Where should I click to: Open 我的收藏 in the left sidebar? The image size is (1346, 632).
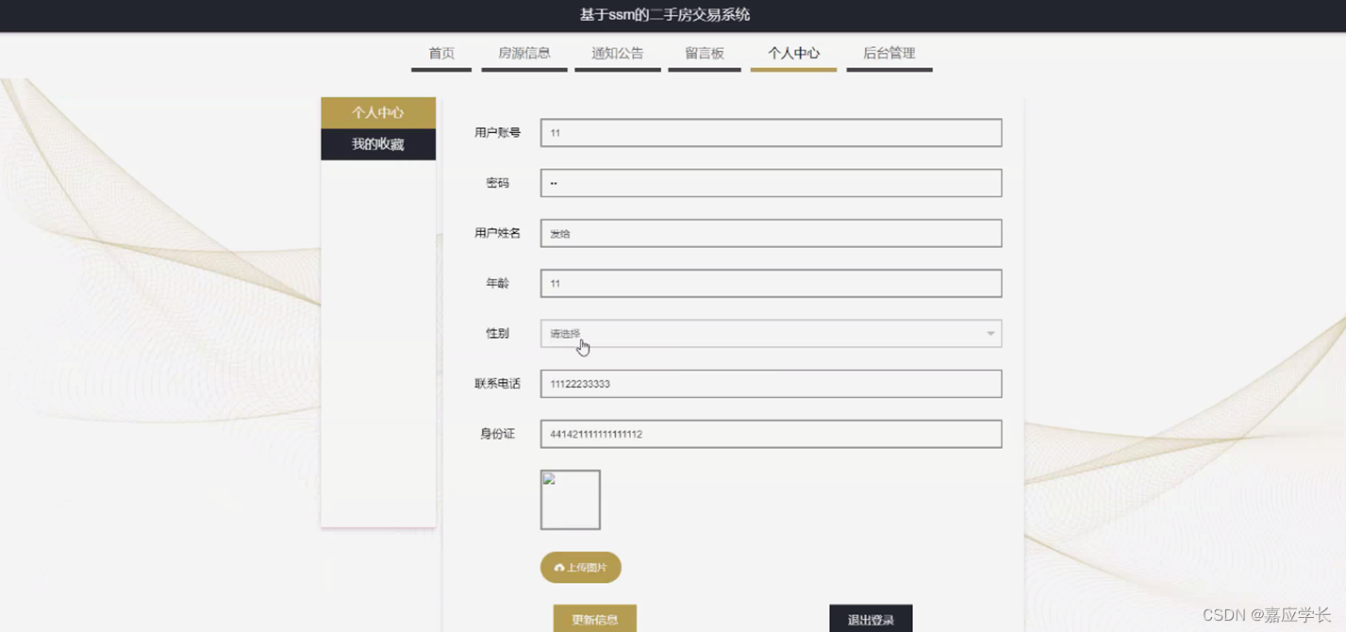click(x=378, y=144)
